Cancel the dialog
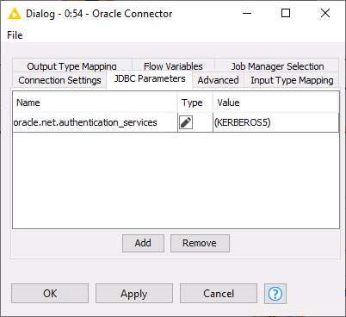This screenshot has width=346, height=317. pos(219,294)
